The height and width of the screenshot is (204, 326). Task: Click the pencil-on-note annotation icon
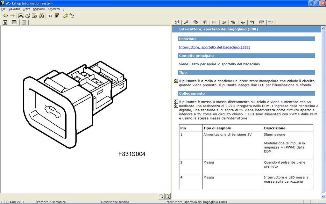point(72,16)
